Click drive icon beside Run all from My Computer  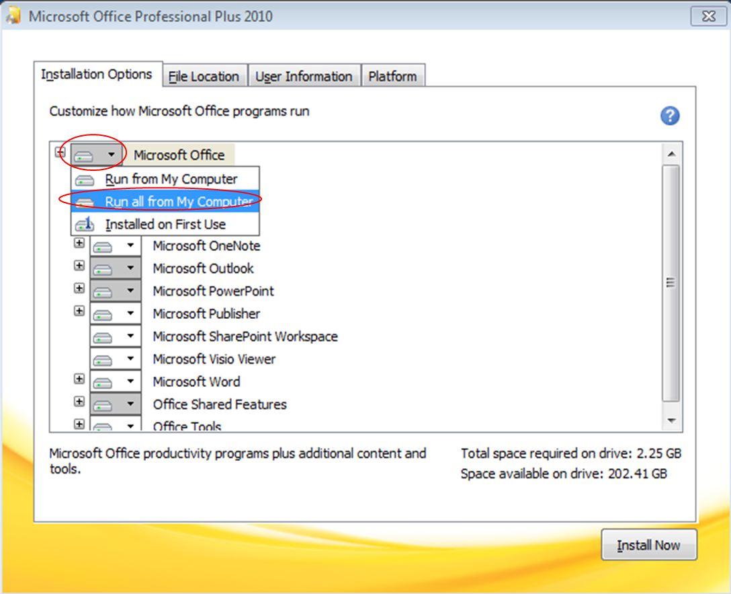tap(85, 202)
